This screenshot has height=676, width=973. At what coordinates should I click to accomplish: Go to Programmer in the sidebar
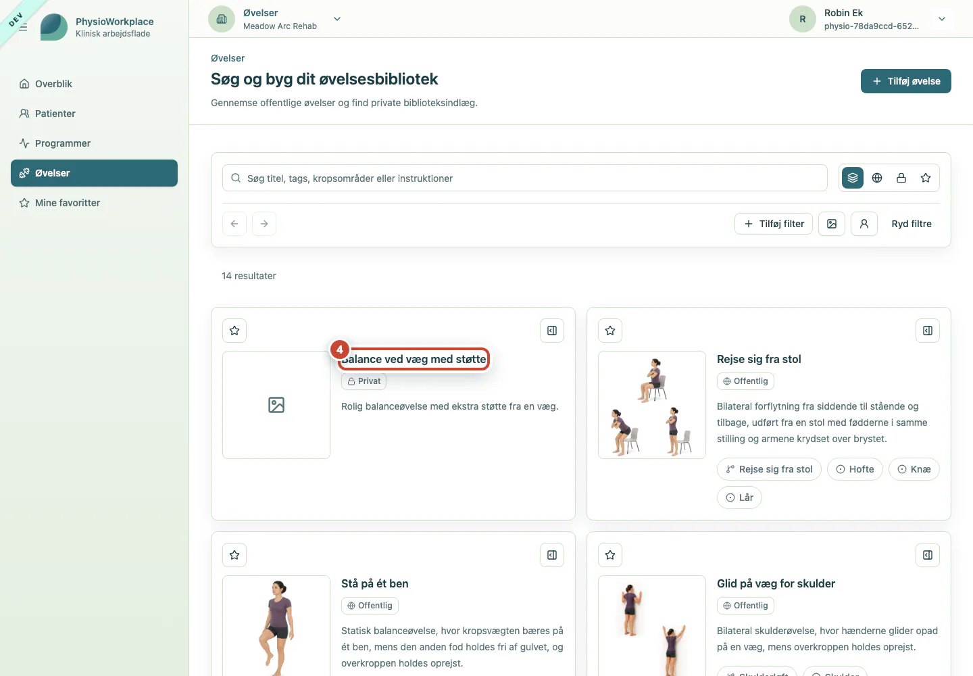[x=94, y=143]
